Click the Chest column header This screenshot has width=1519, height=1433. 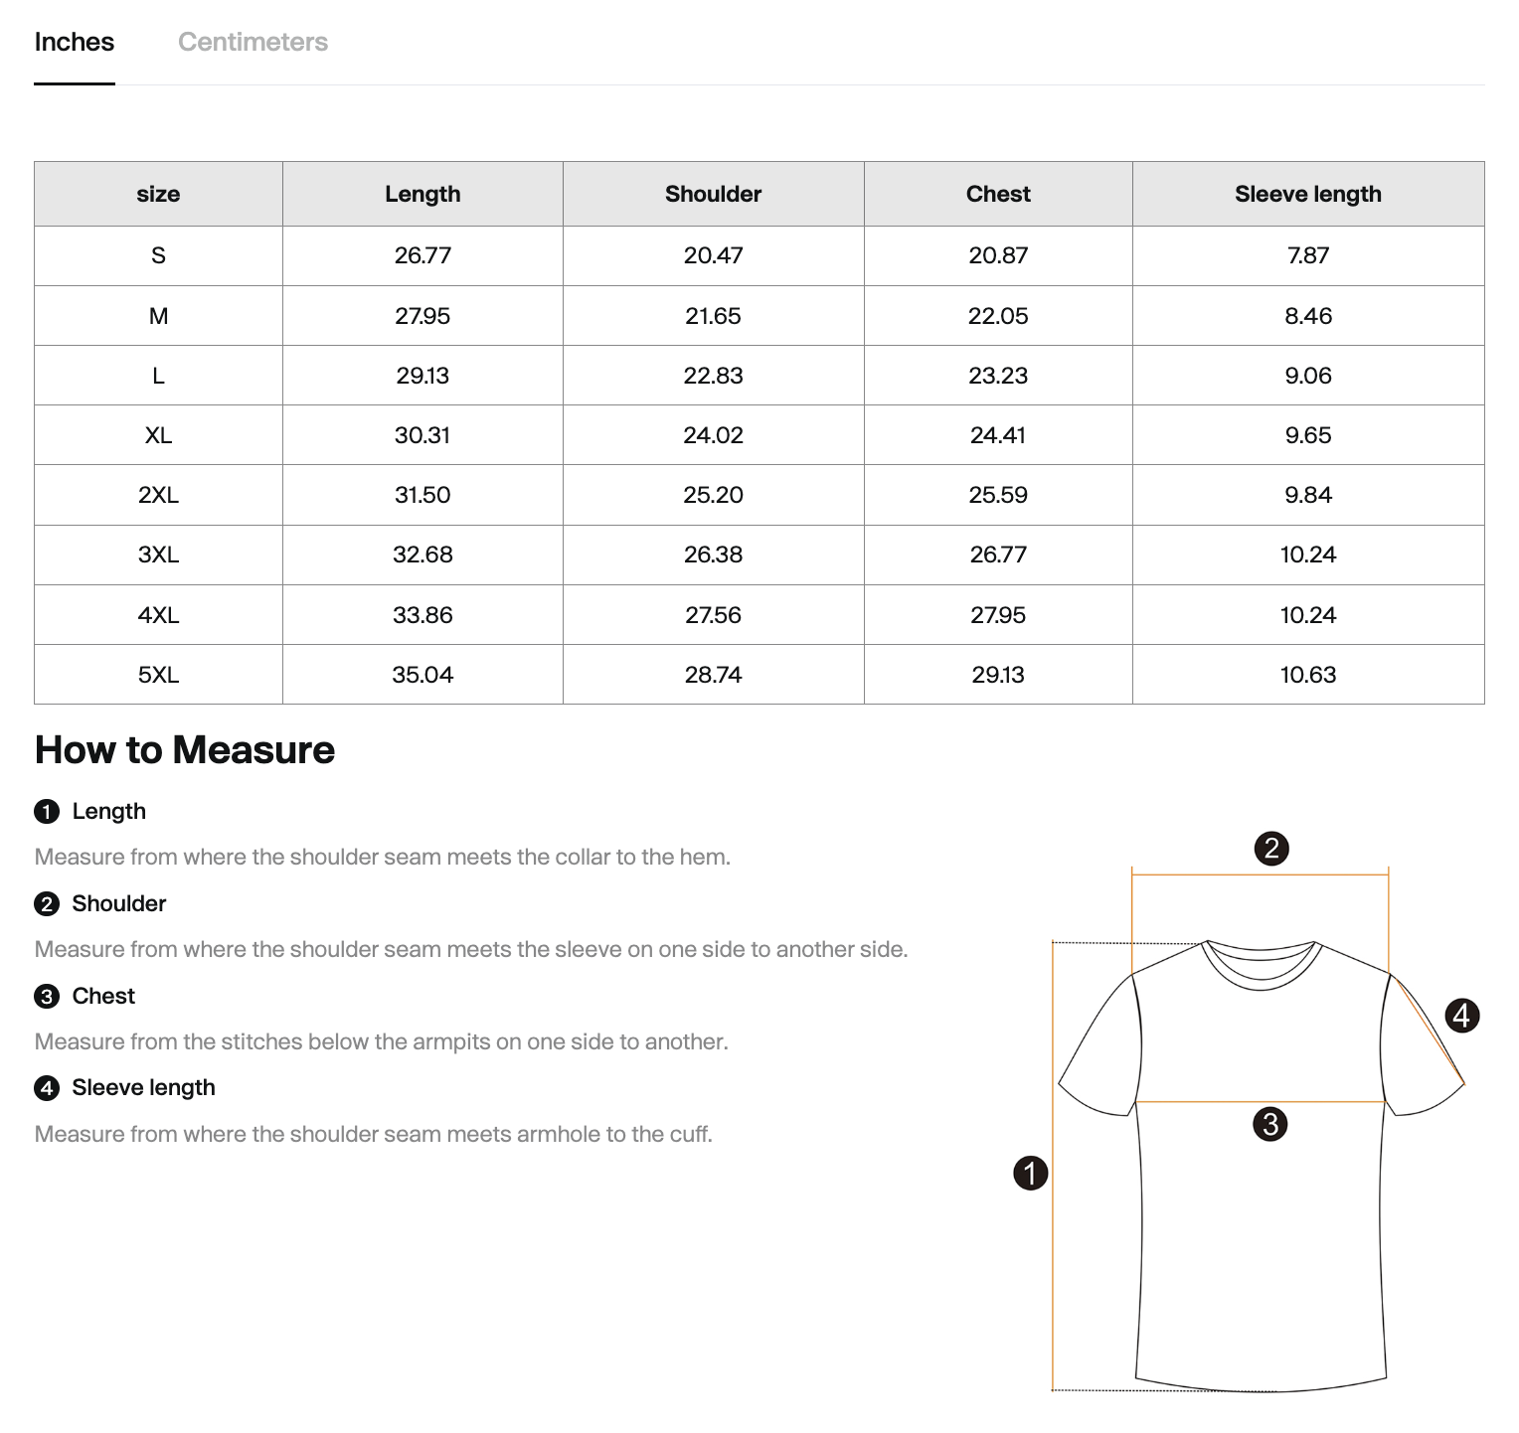[x=998, y=194]
